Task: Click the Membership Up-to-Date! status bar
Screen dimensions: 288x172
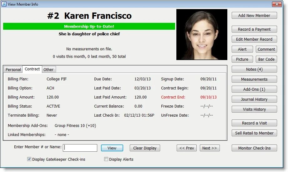Action: (89, 26)
